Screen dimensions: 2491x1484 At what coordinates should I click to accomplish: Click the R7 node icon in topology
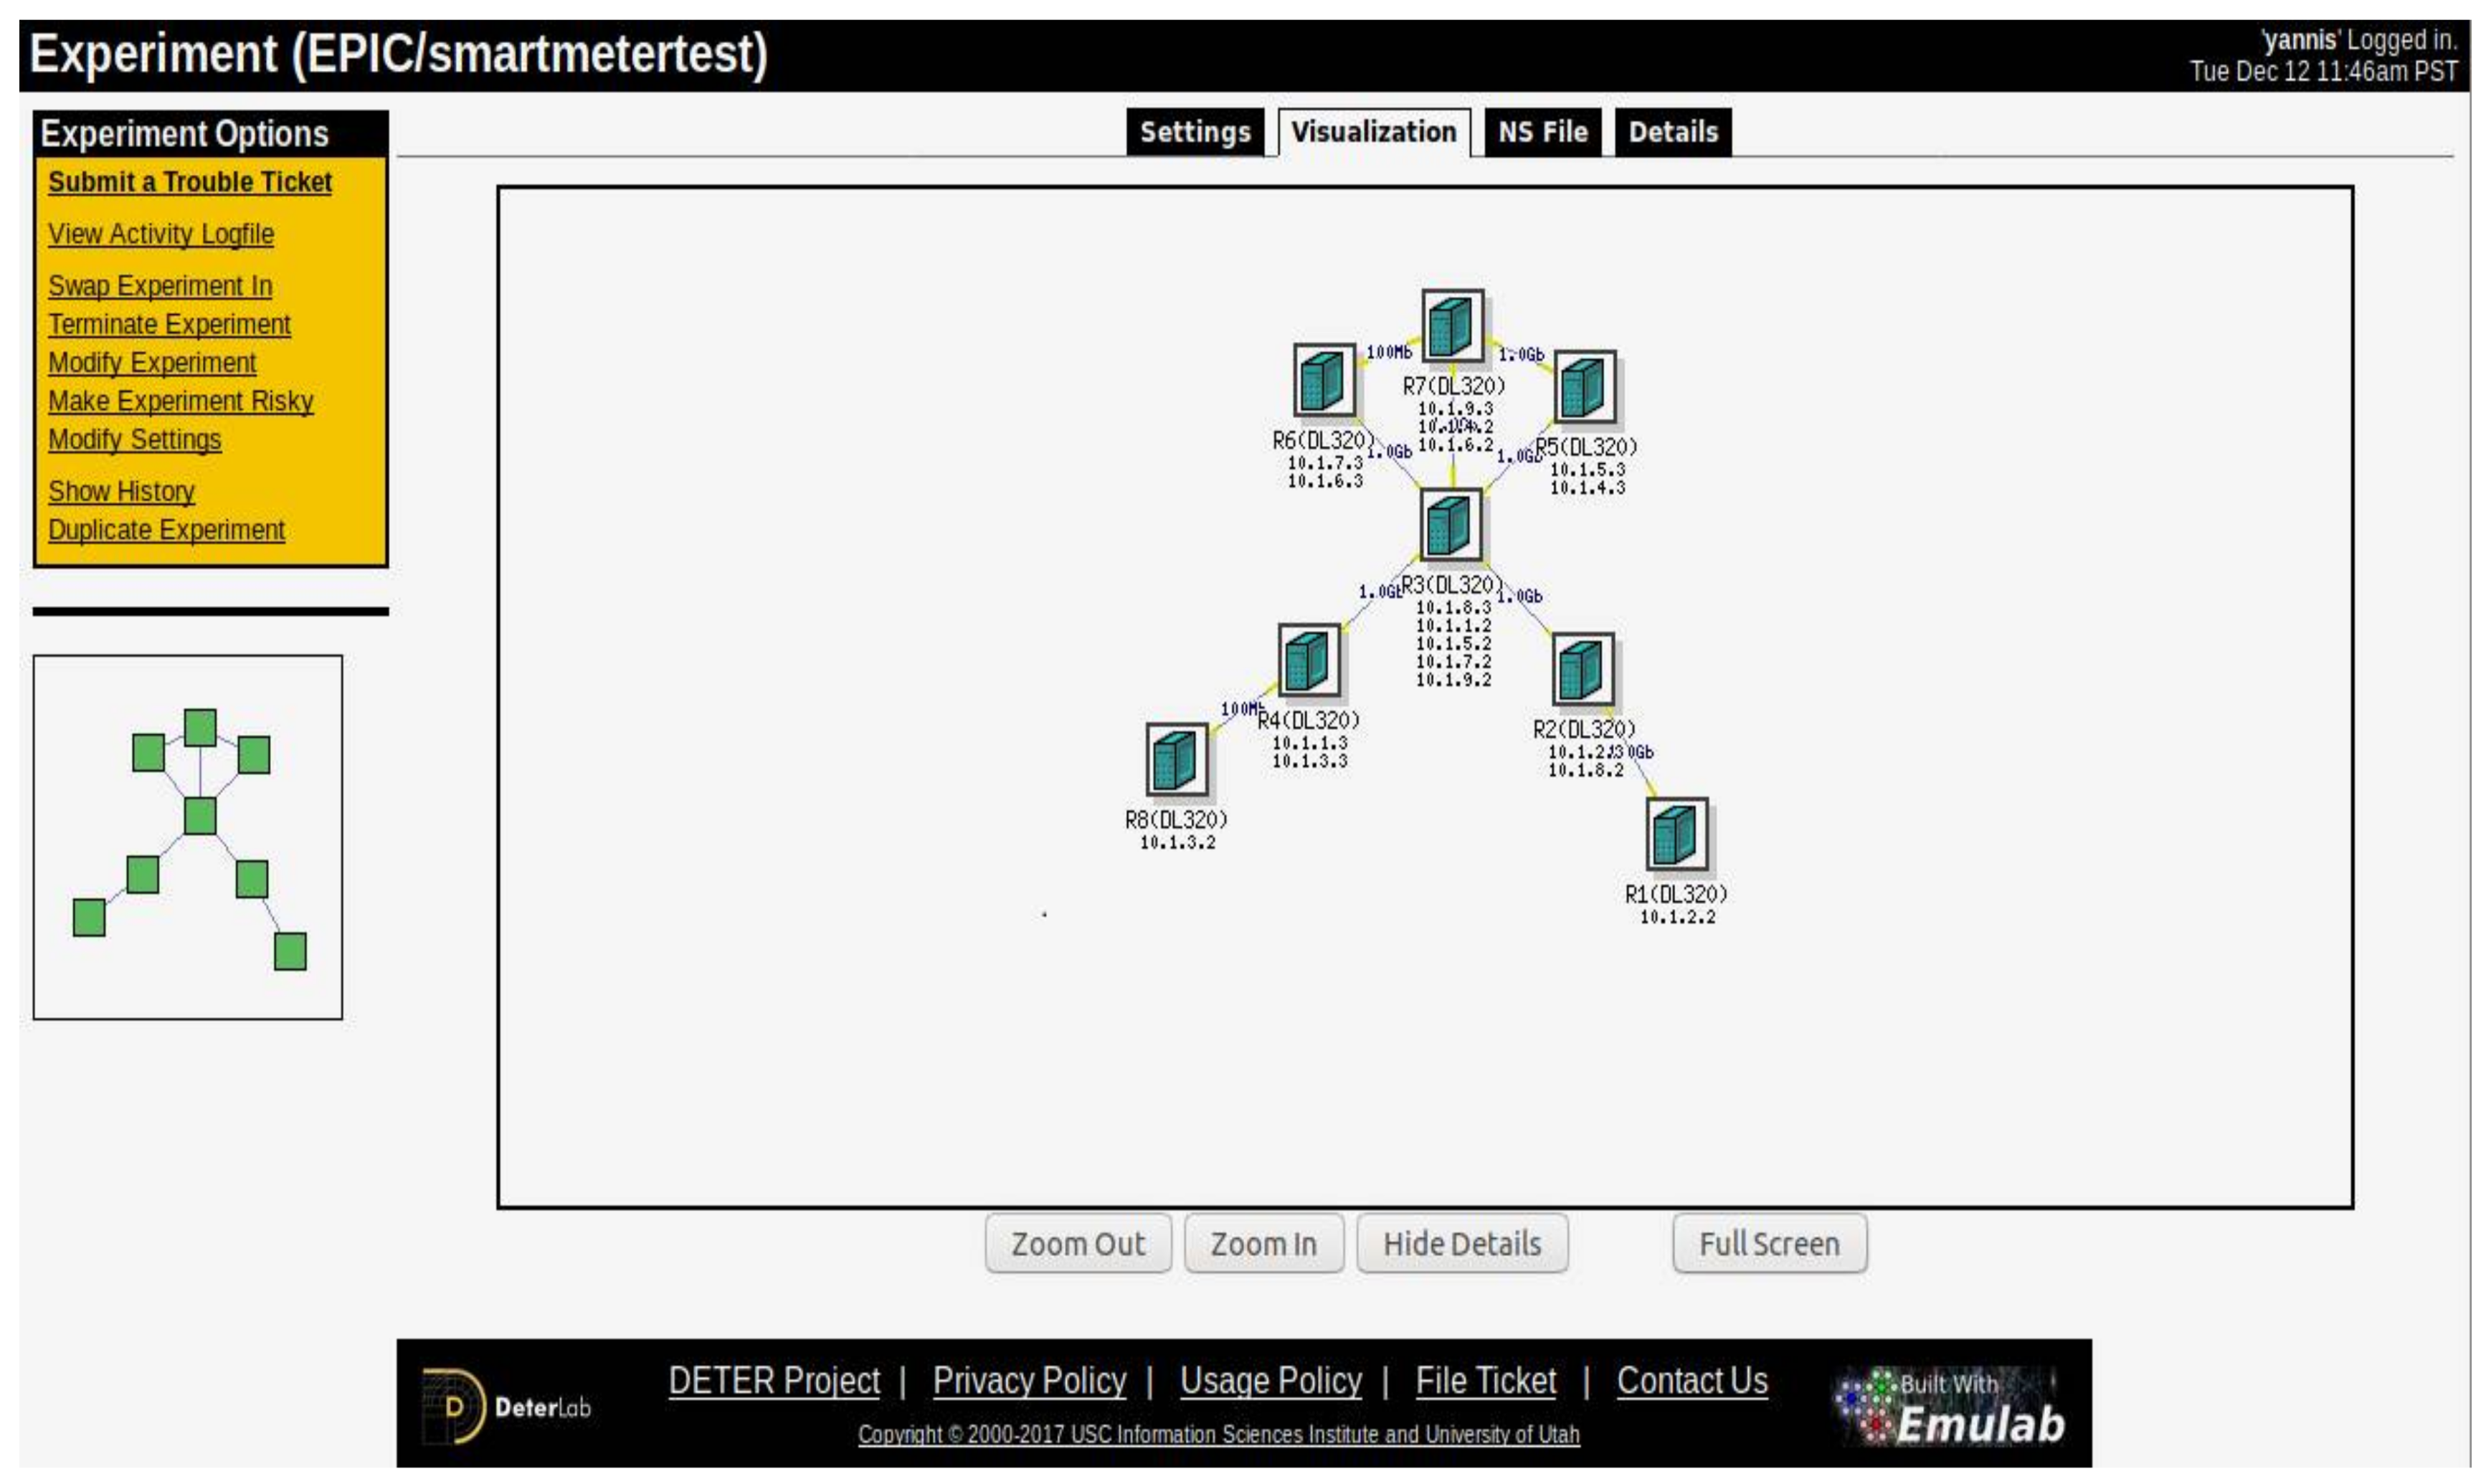pyautogui.click(x=1452, y=326)
